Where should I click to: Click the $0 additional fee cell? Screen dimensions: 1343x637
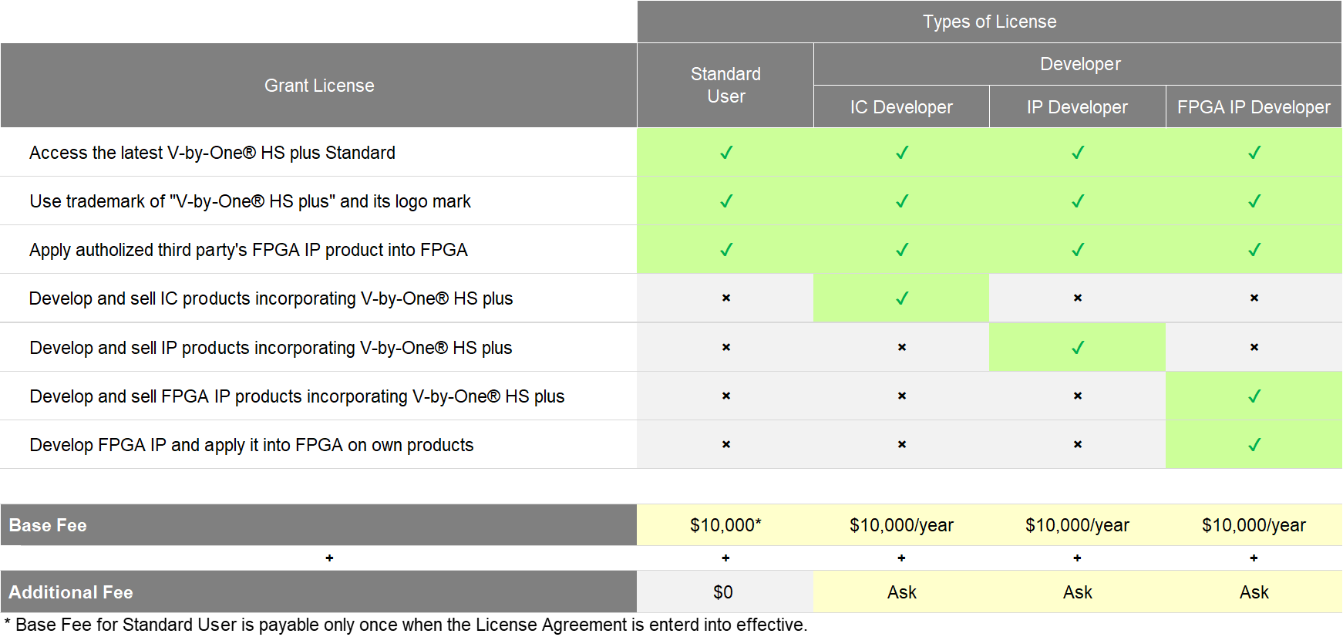click(723, 592)
